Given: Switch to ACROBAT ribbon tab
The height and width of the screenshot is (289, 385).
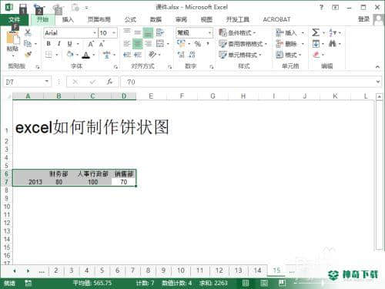Looking at the screenshot, I should (276, 19).
